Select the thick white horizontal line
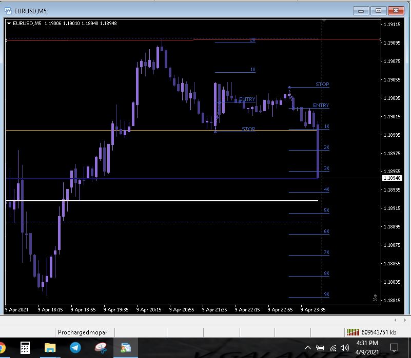Viewport: 411px width, 358px height. click(154, 201)
